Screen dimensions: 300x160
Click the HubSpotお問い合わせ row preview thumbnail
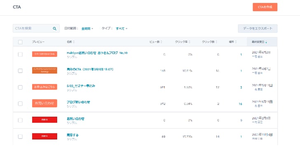(x=45, y=54)
